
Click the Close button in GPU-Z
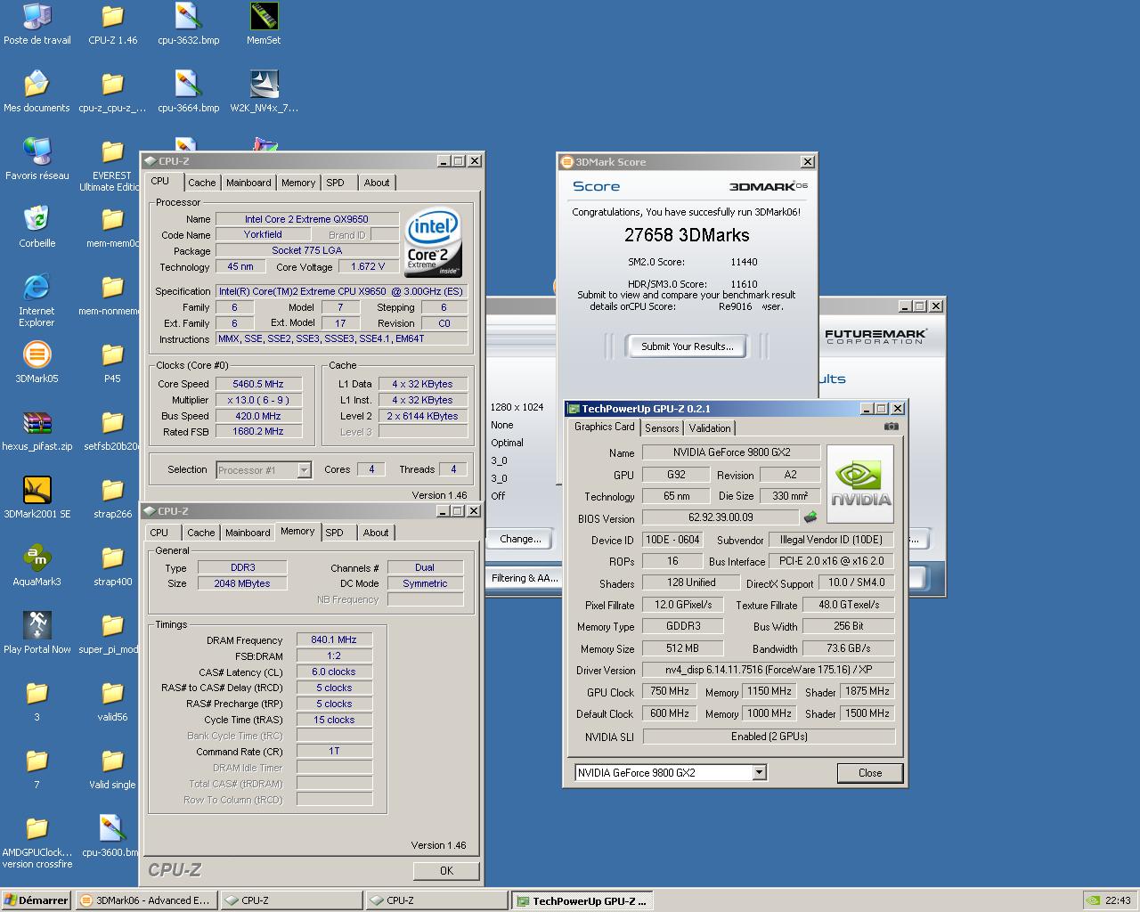pyautogui.click(x=870, y=773)
